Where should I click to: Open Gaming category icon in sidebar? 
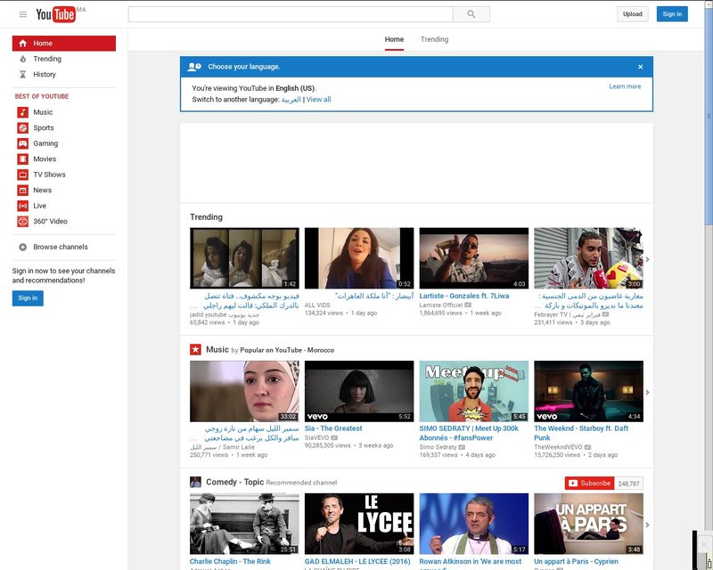click(23, 143)
